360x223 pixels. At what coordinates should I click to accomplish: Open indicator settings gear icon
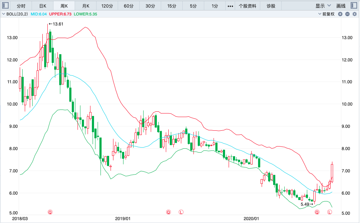click(x=354, y=14)
